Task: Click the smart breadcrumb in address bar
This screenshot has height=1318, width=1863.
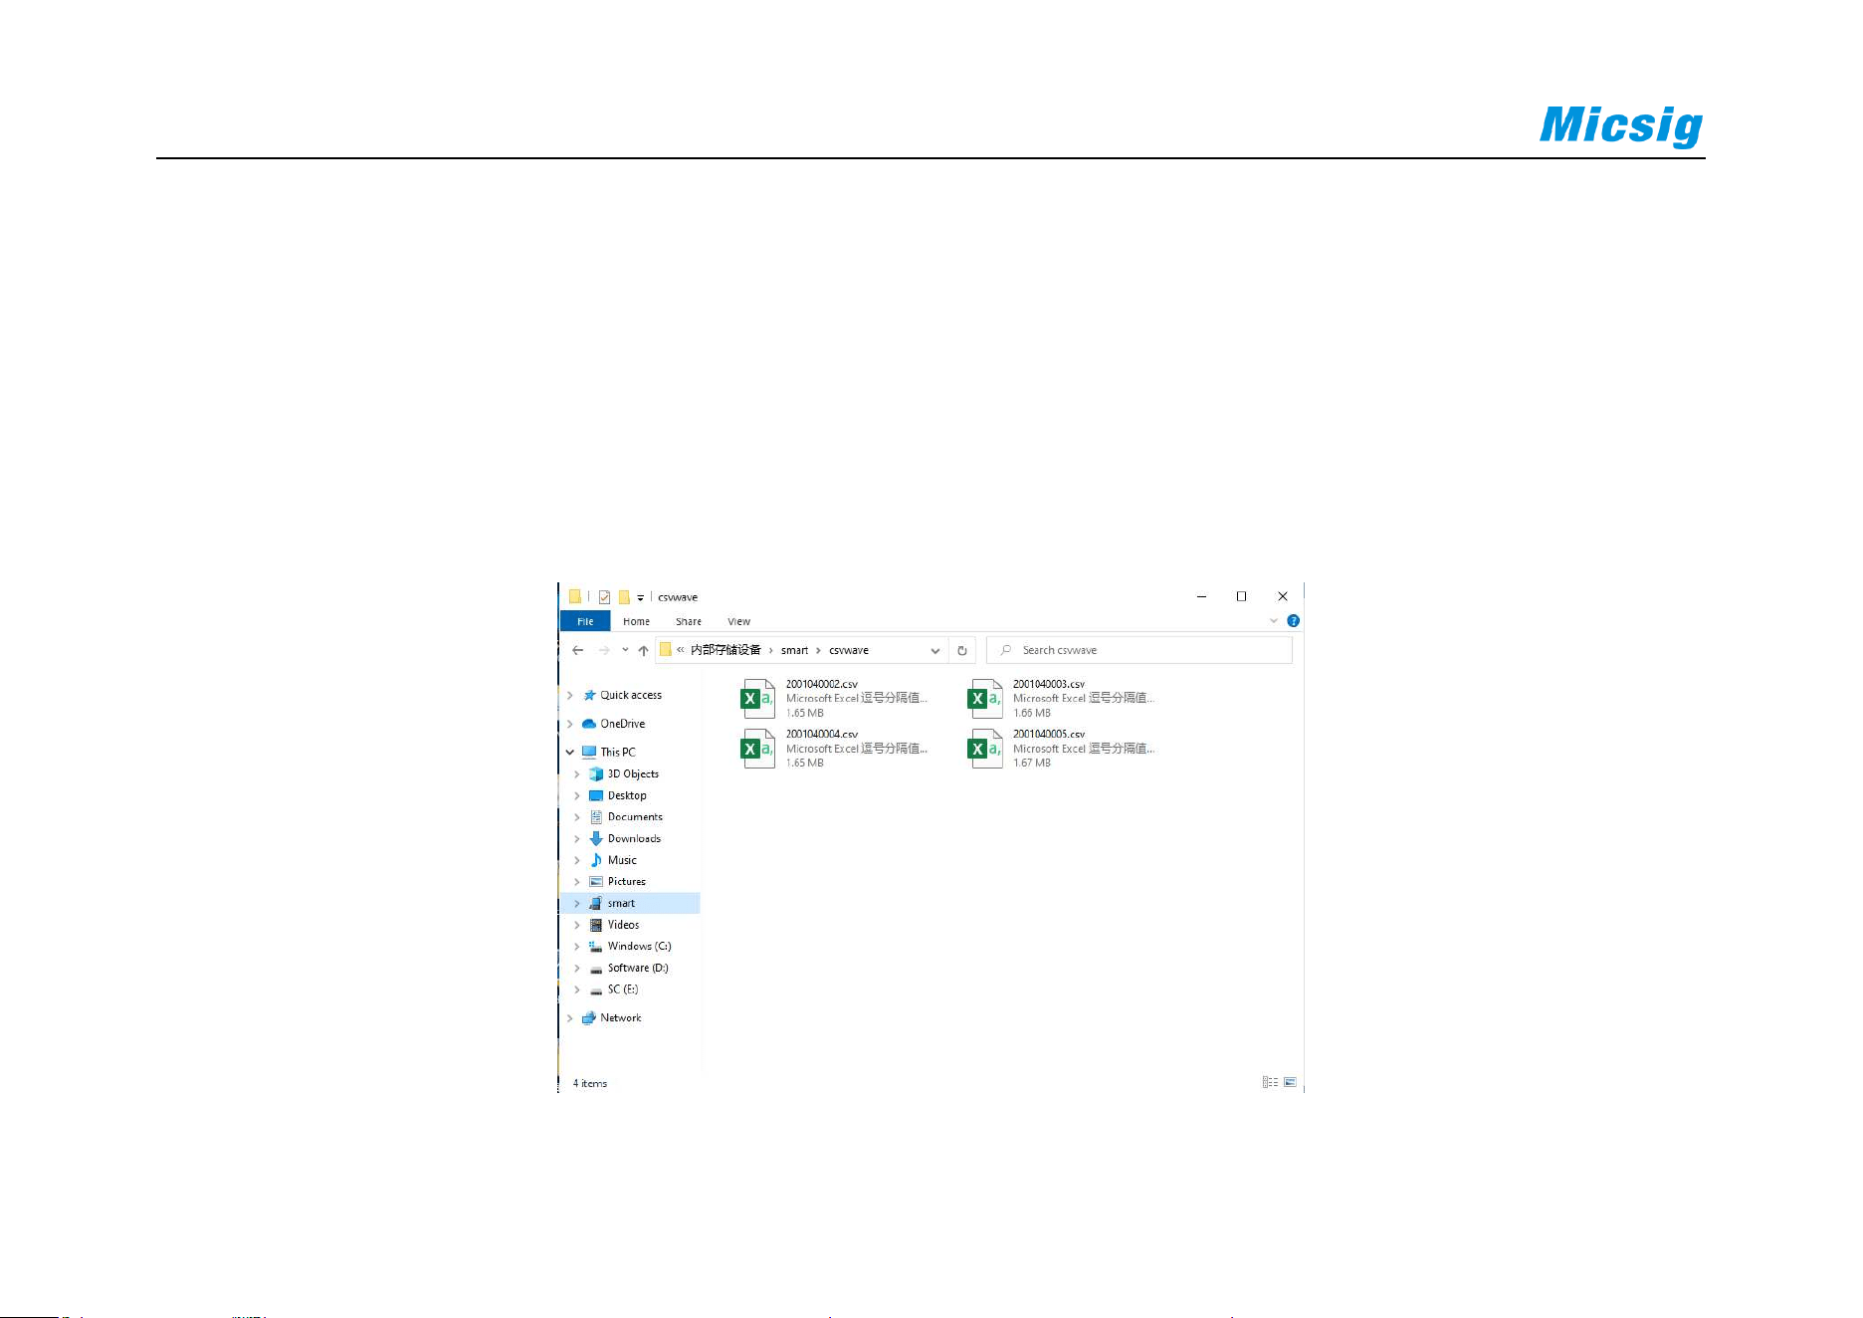Action: pyautogui.click(x=794, y=650)
